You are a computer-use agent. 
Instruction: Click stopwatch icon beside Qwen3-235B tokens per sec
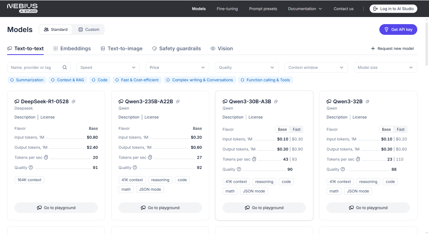[150, 157]
